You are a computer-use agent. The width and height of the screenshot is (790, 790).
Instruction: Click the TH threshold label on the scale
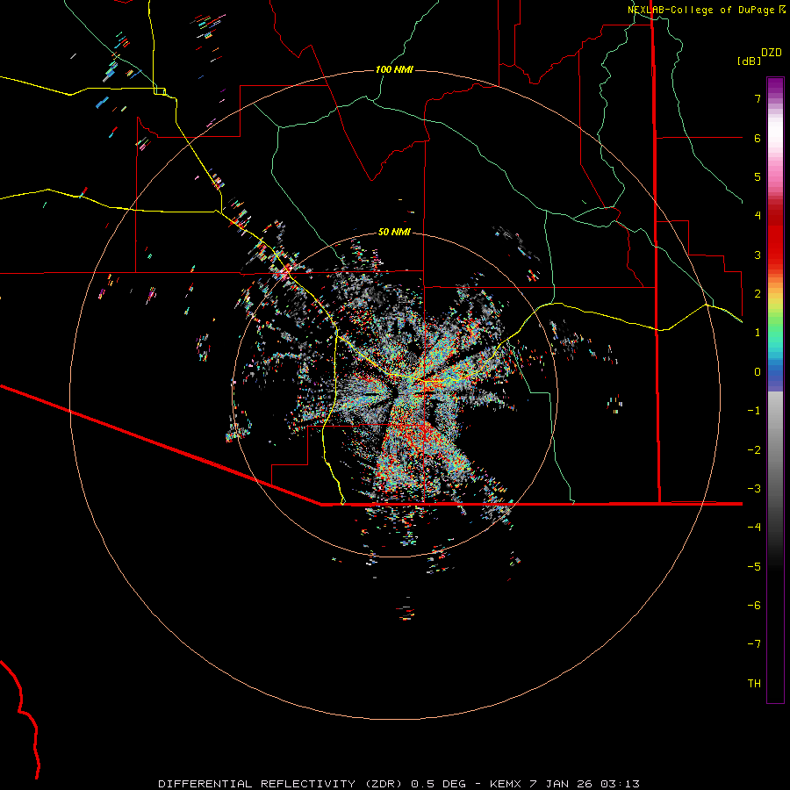[754, 684]
